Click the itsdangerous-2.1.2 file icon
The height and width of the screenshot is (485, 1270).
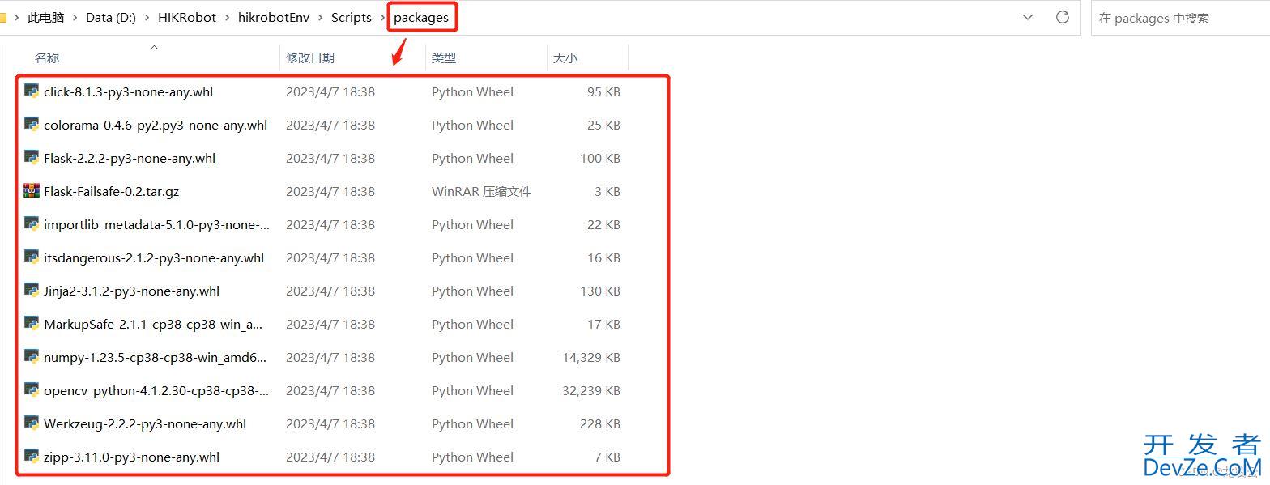pos(32,257)
